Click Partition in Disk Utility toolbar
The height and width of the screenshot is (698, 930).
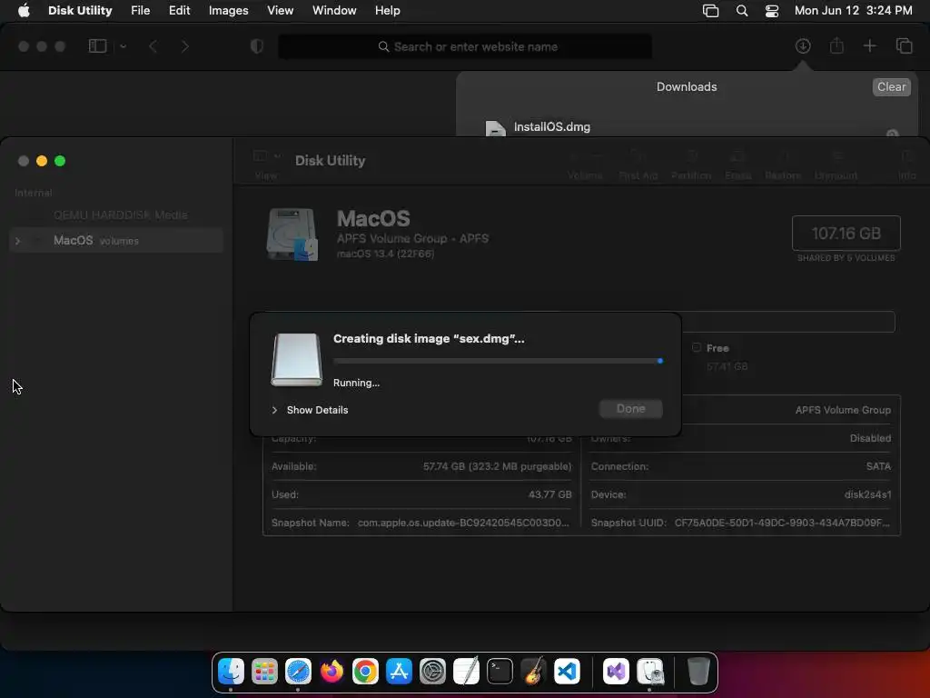click(691, 164)
